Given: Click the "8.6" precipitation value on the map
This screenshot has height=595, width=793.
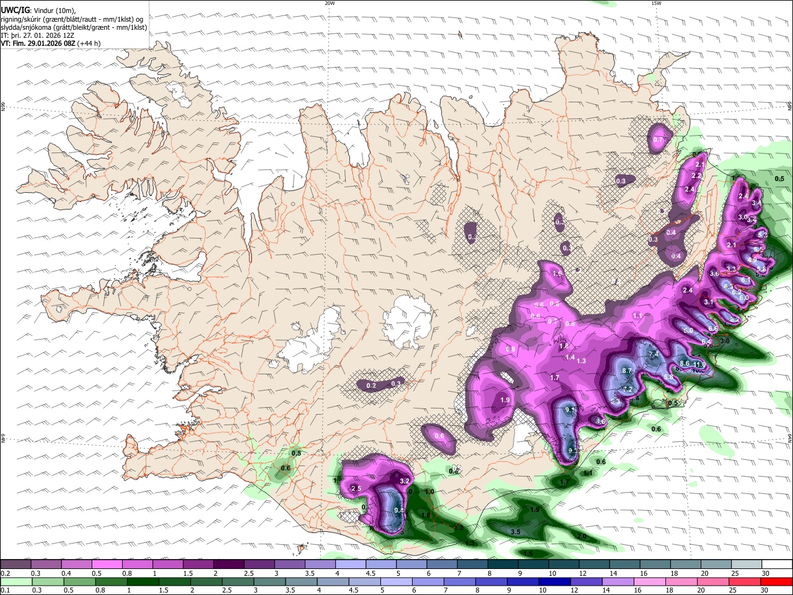Looking at the screenshot, I should coord(685,363).
